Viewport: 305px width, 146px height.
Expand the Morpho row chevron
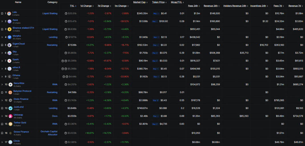click(2, 37)
